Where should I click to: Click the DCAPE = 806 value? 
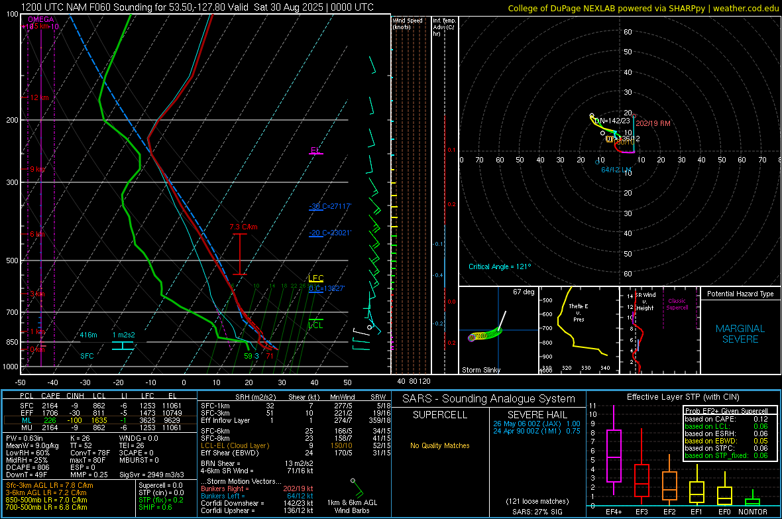tap(27, 467)
